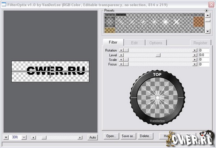The image size is (216, 148).
Task: Click the Scale slider handle
Action: pyautogui.click(x=126, y=60)
